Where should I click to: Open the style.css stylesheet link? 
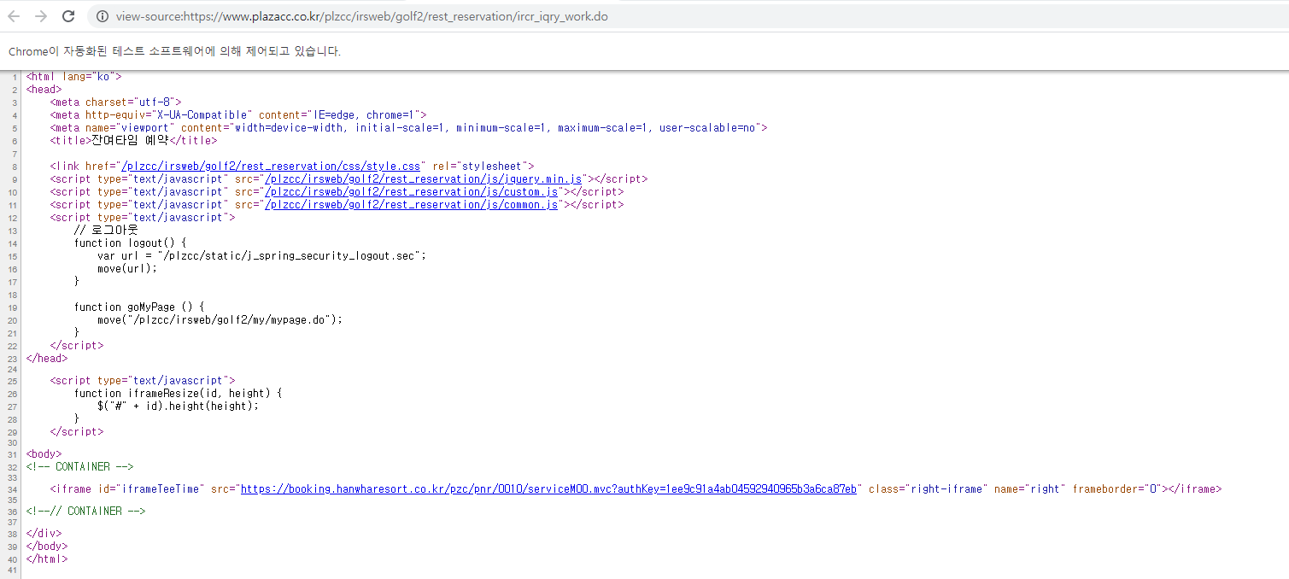(x=272, y=167)
